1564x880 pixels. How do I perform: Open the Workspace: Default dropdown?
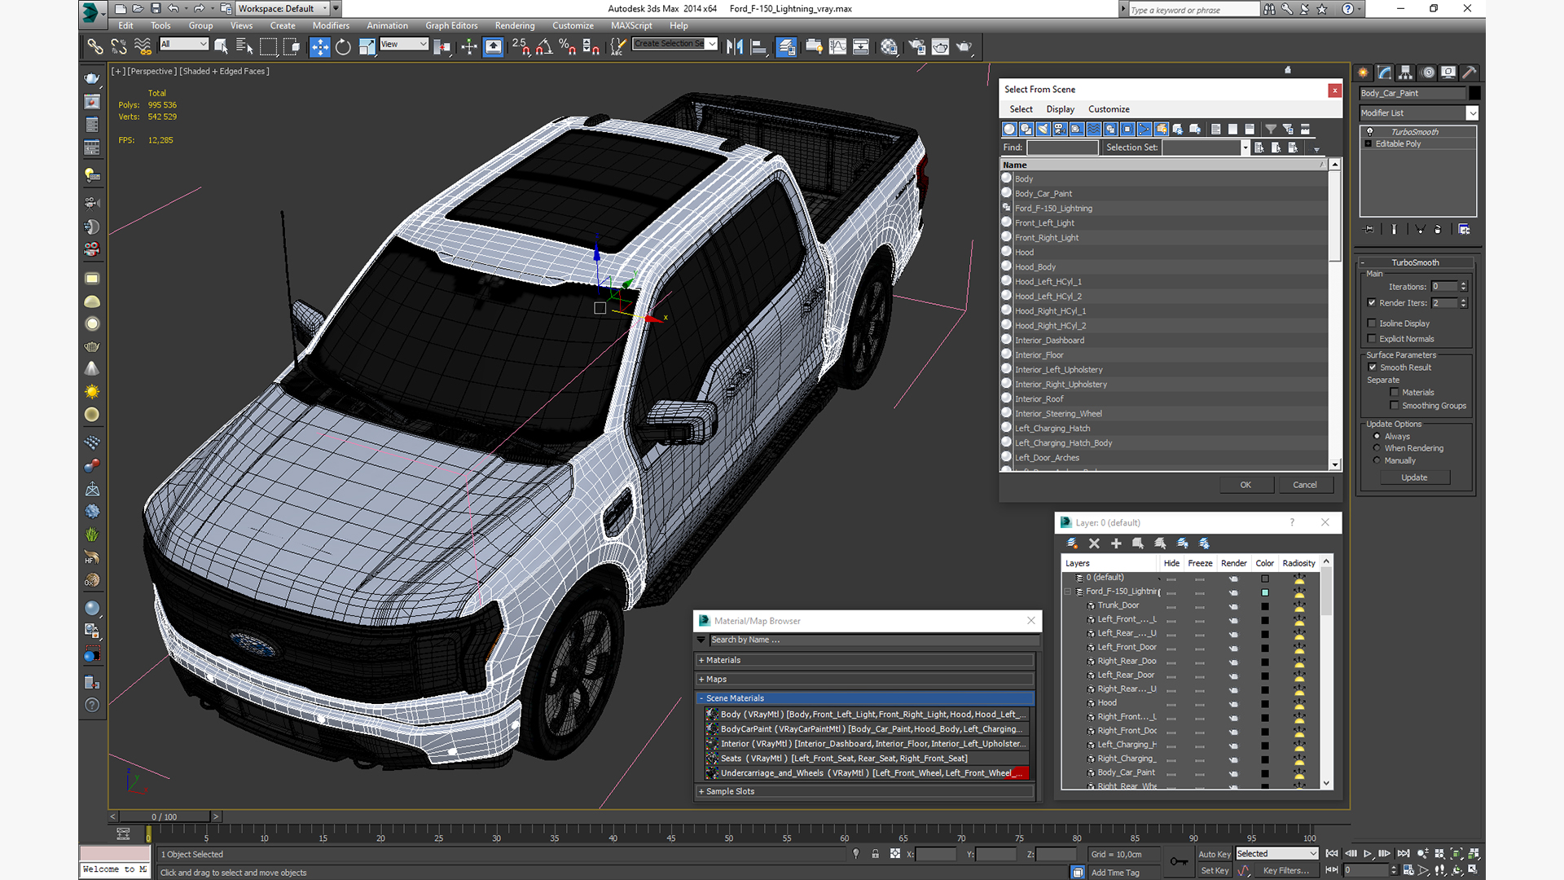coord(282,8)
